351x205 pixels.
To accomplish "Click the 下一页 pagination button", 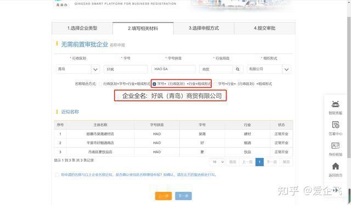I will click(x=272, y=162).
